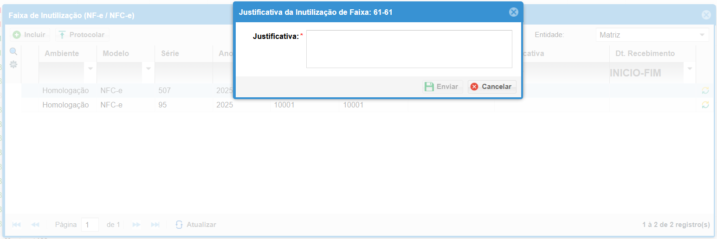Open the Modelo column filter dropdown

(149, 69)
